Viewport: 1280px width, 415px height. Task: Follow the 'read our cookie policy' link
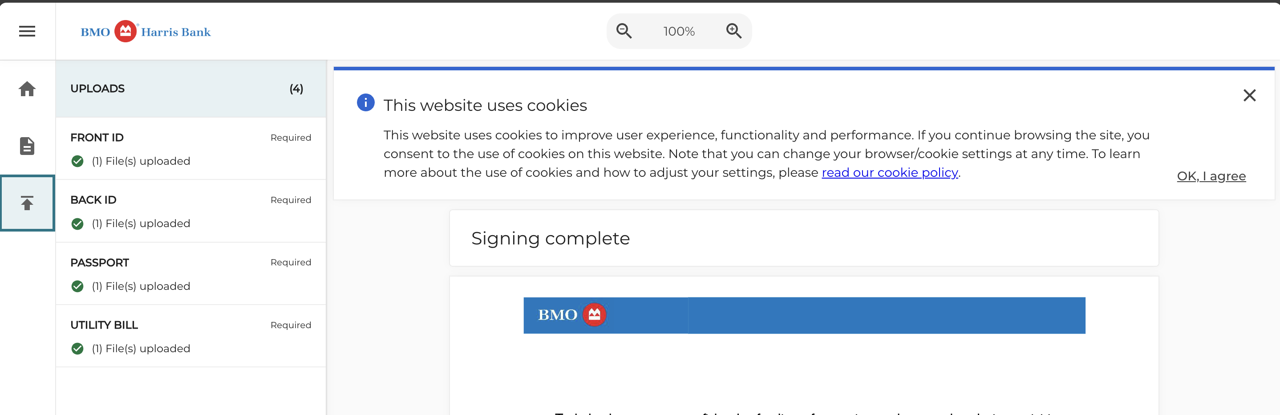click(889, 172)
